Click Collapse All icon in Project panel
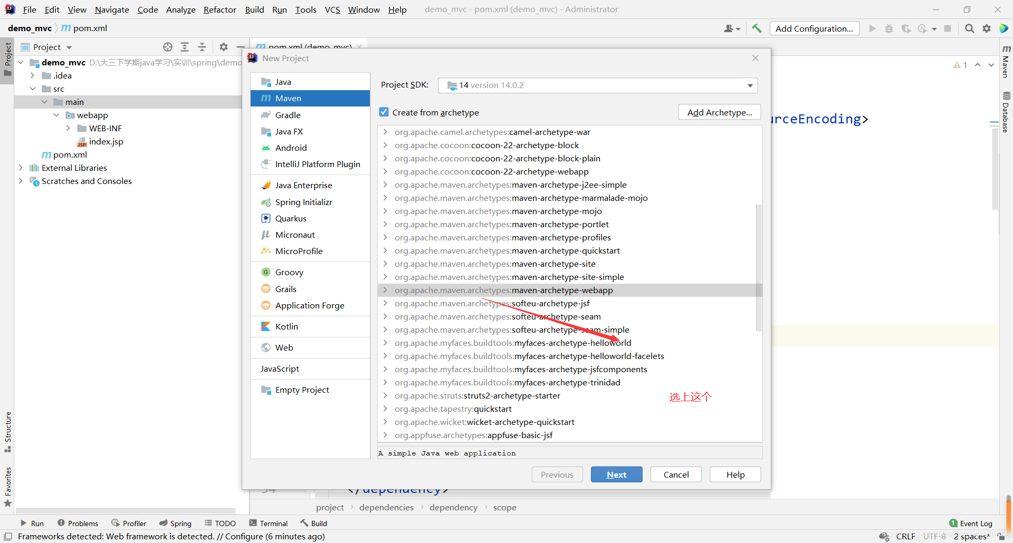The height and width of the screenshot is (543, 1013). (x=202, y=47)
